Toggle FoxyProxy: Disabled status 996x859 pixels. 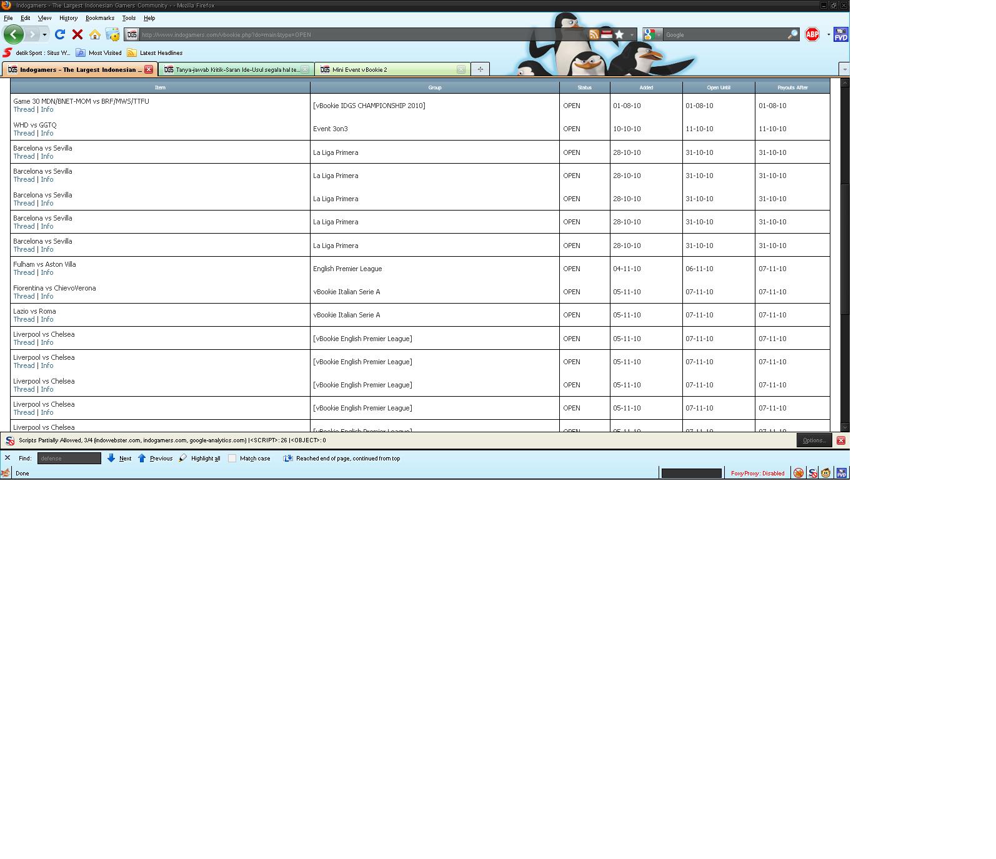pos(757,473)
